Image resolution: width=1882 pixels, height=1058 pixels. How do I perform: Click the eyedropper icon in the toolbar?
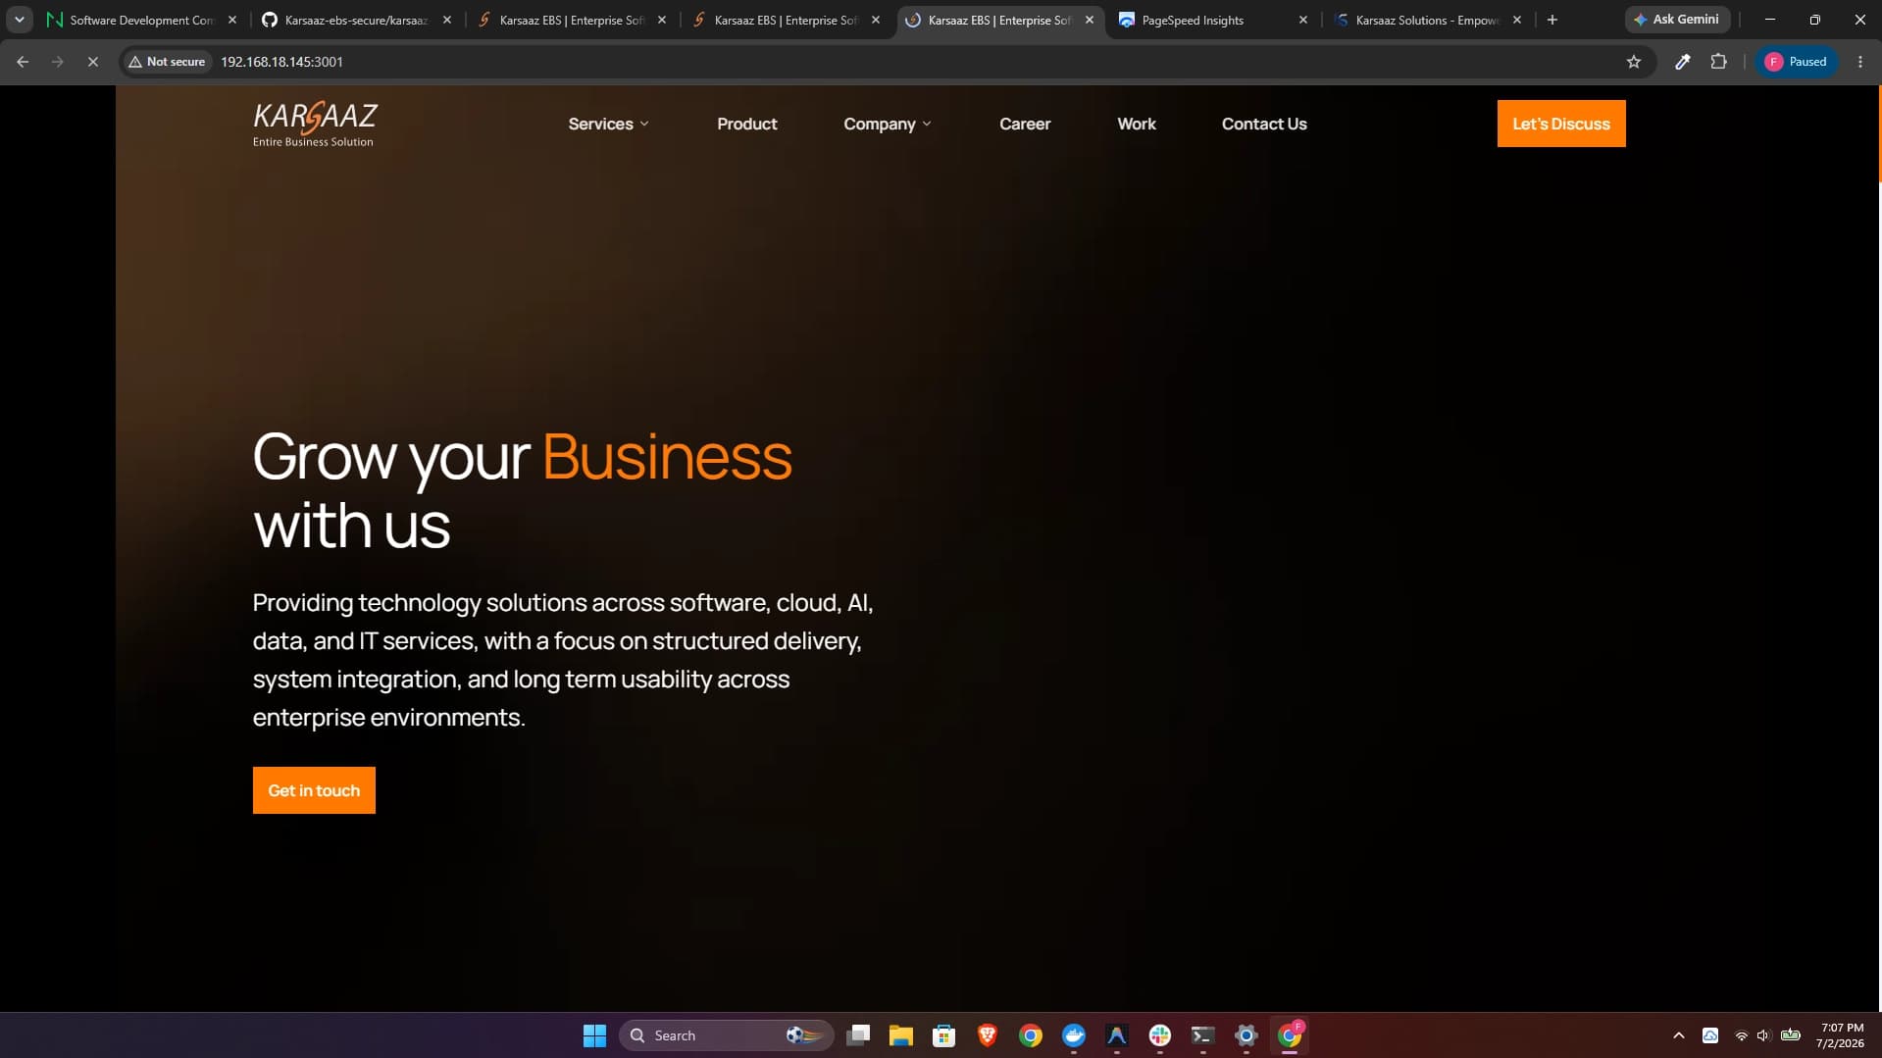[x=1682, y=62]
